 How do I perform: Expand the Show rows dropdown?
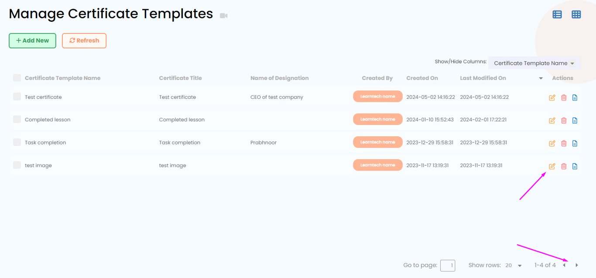(514, 265)
